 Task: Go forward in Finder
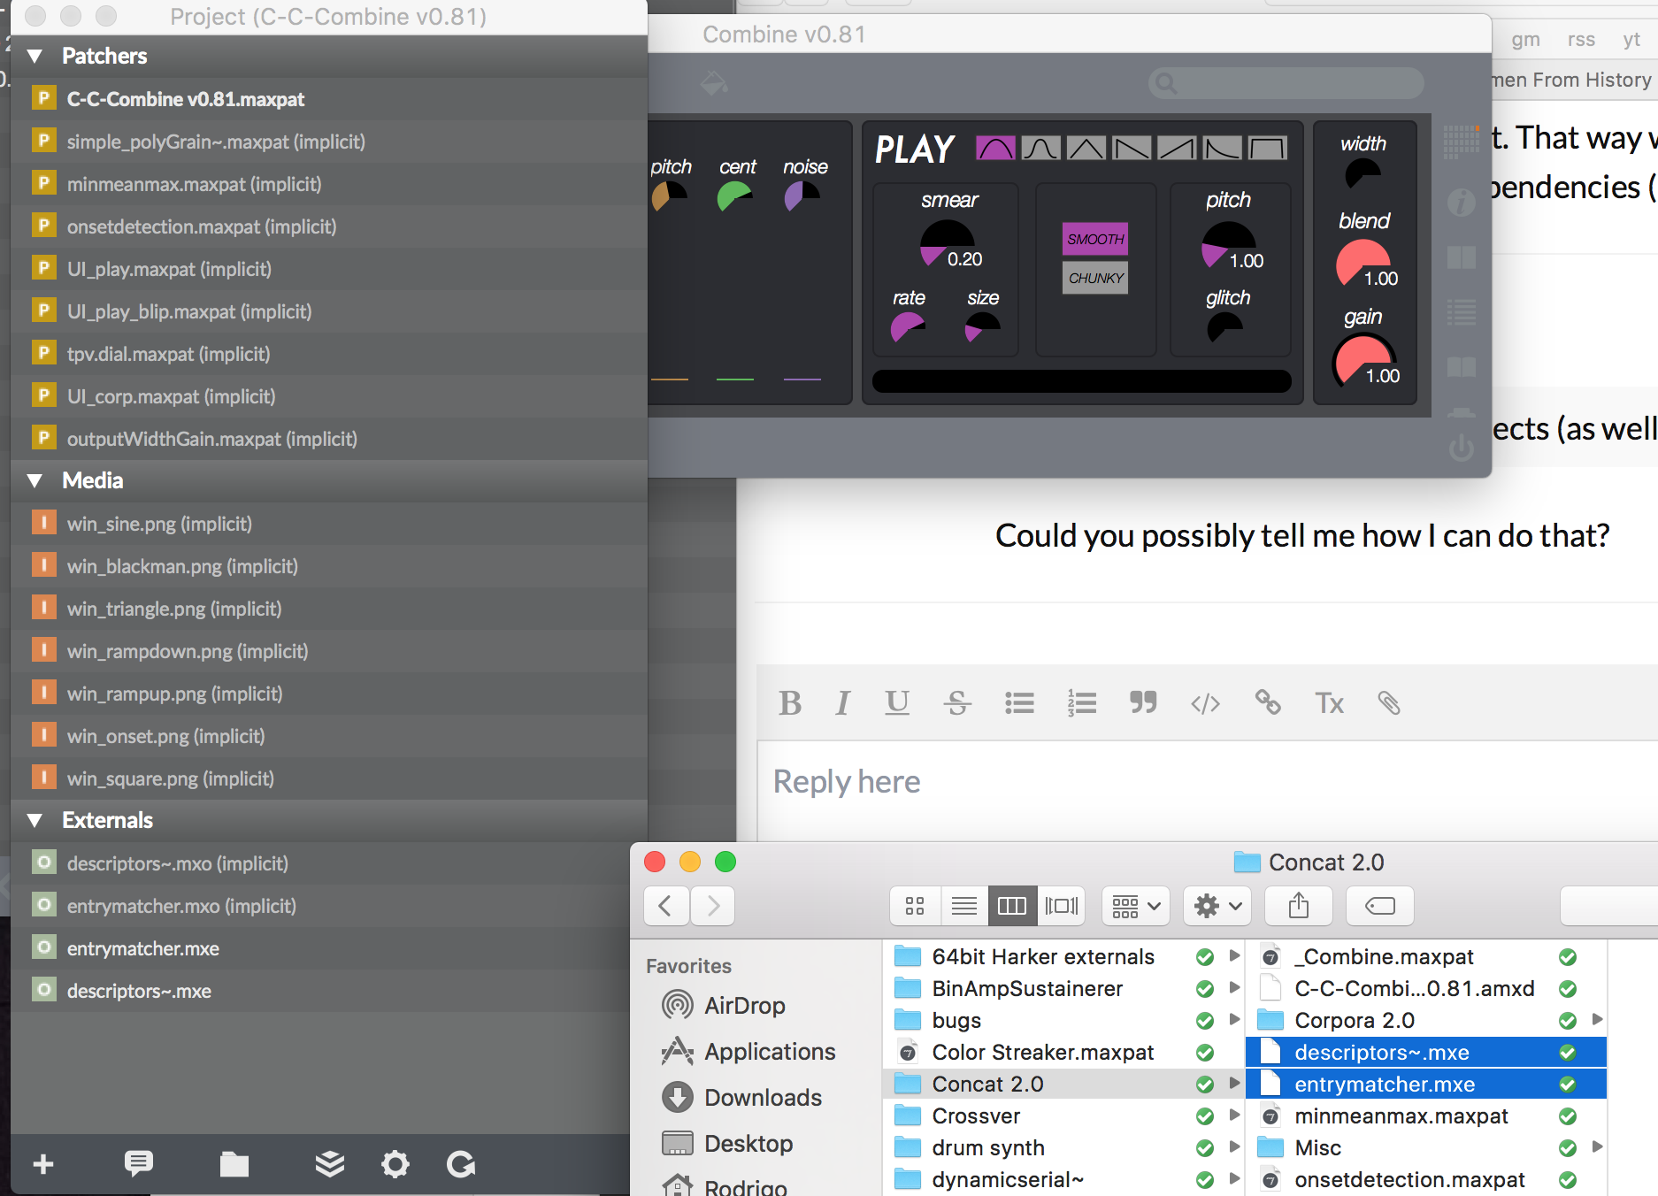[713, 906]
